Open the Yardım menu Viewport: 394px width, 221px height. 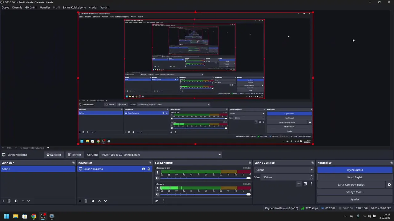tap(105, 7)
